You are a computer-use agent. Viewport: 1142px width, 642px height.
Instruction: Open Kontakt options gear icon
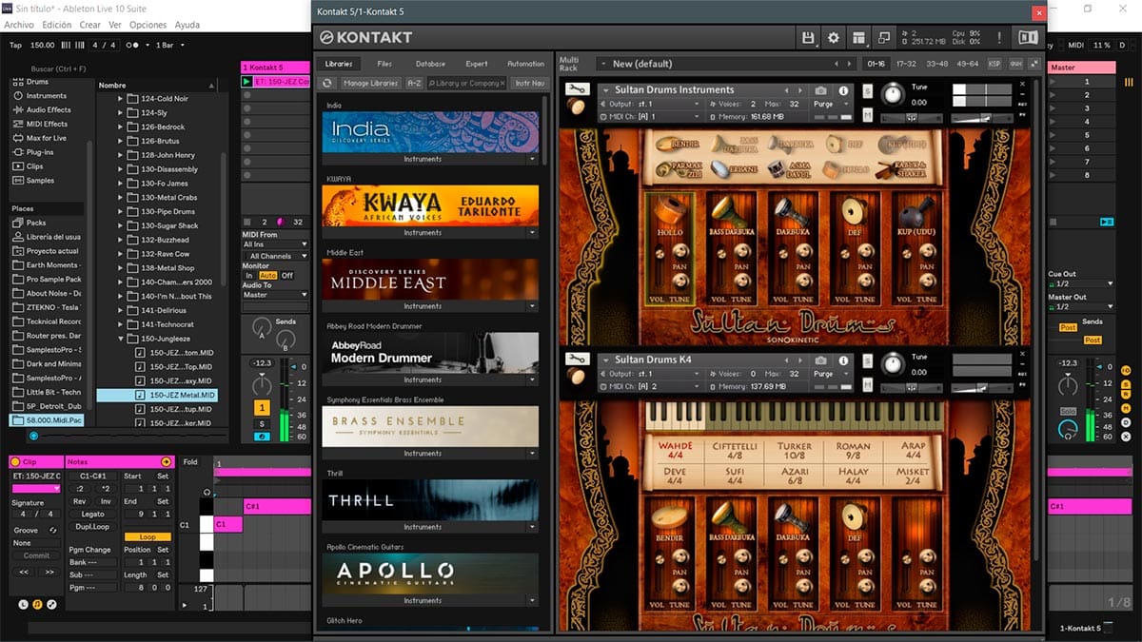click(x=834, y=37)
